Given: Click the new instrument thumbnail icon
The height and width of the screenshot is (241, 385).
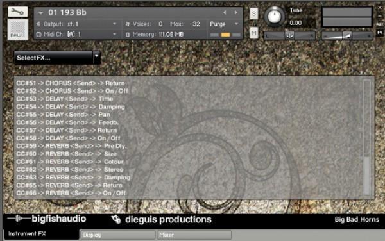Looking at the screenshot, I should [18, 29].
